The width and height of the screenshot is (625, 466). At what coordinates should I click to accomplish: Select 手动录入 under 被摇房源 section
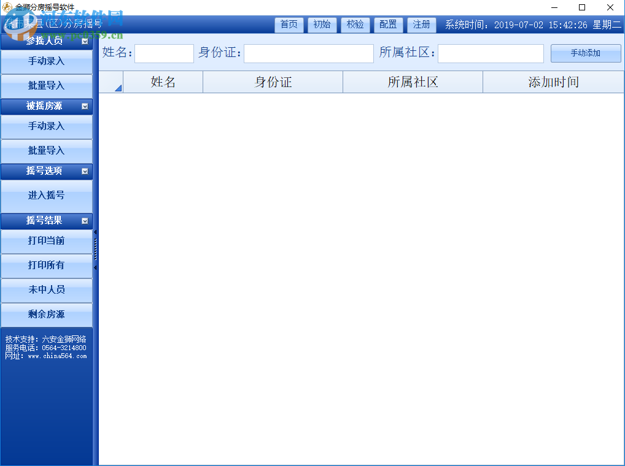[46, 127]
